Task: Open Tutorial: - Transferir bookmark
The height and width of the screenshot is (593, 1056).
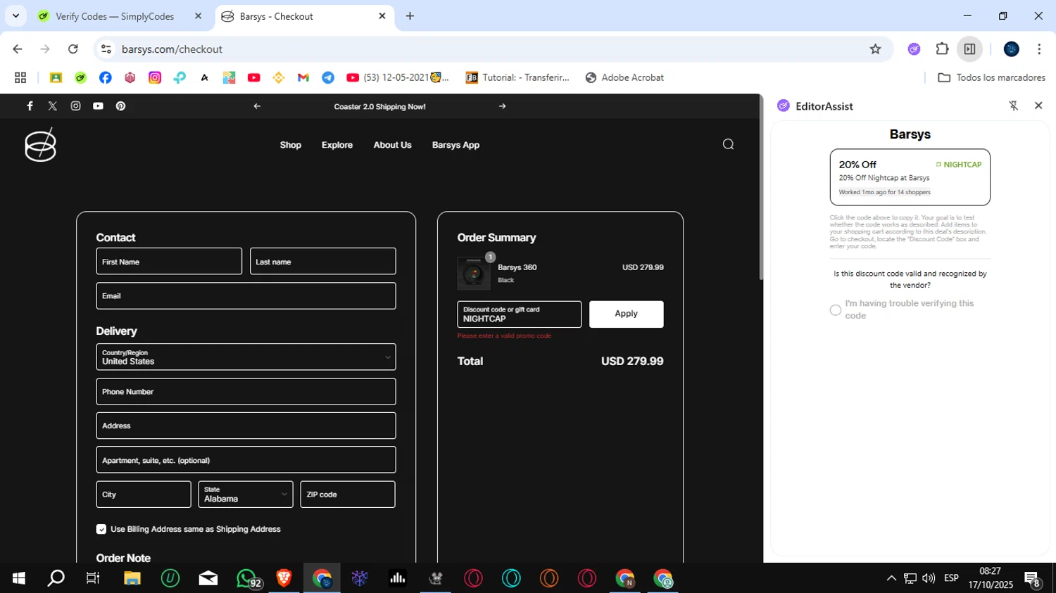Action: click(x=517, y=77)
